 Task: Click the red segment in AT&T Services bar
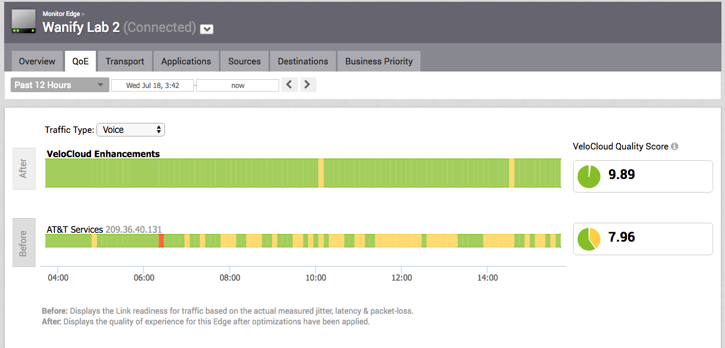point(161,240)
